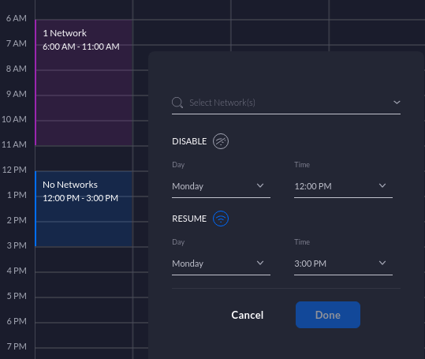425x359 pixels.
Task: Select the blue No Networks schedule block
Action: 84,209
